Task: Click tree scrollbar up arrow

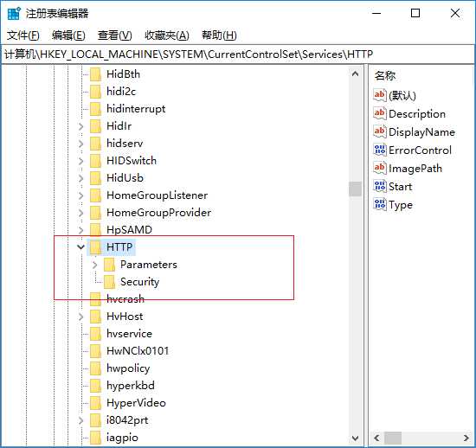Action: tap(355, 74)
